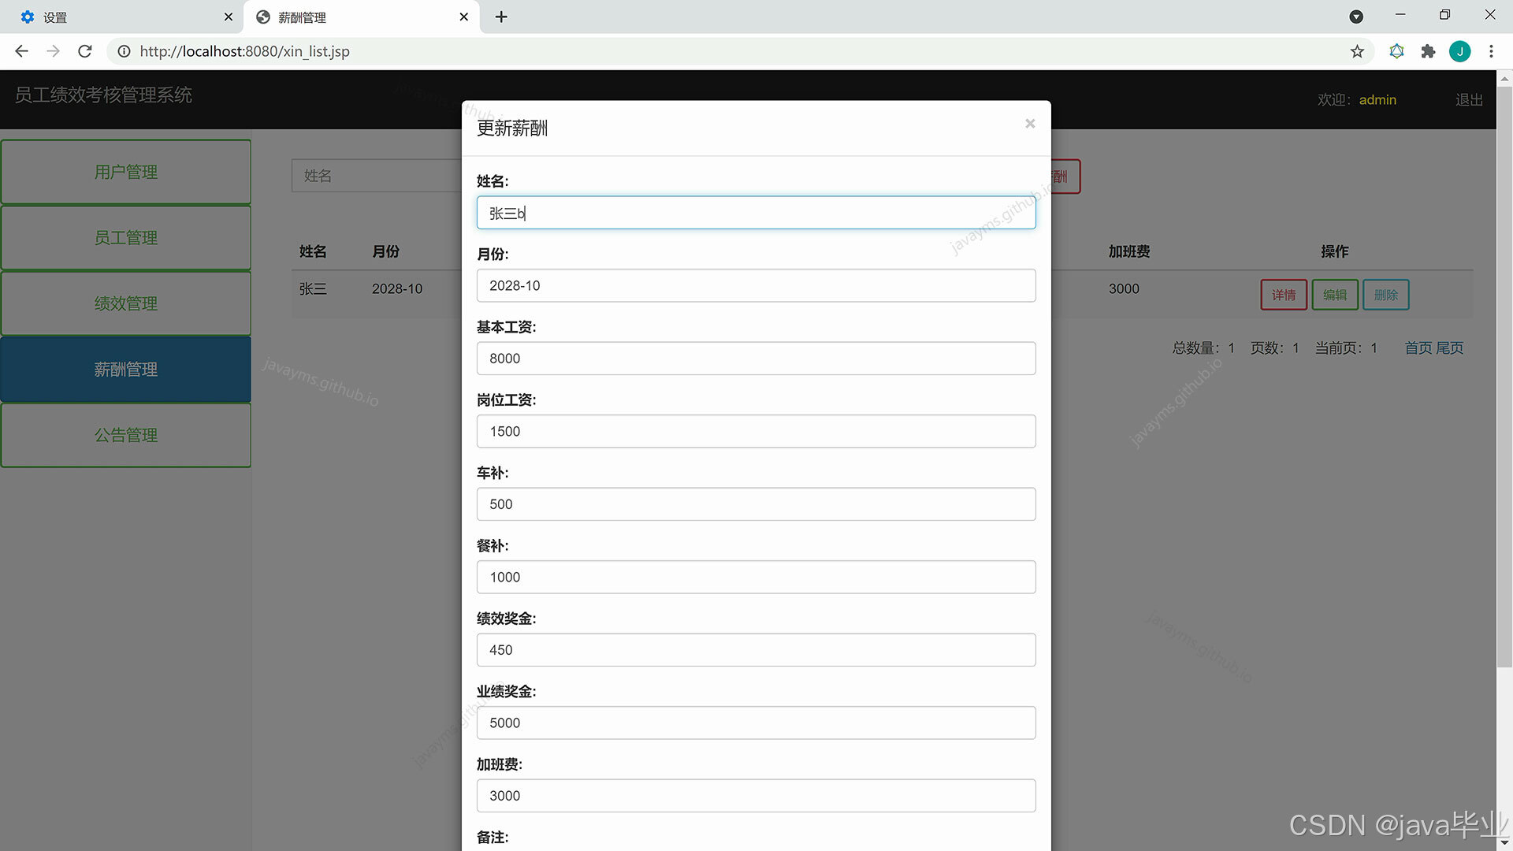Click the 详情 button for 张三
This screenshot has height=851, width=1513.
pos(1284,295)
